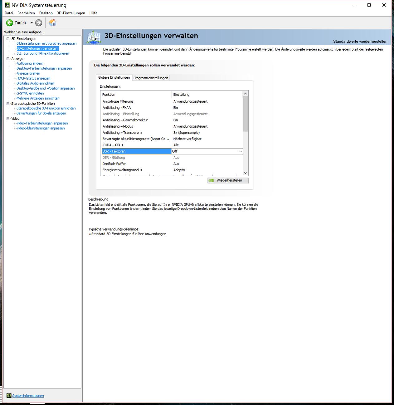Open Video-Farbeinstellungen anpassen
The width and height of the screenshot is (394, 405).
(x=42, y=123)
